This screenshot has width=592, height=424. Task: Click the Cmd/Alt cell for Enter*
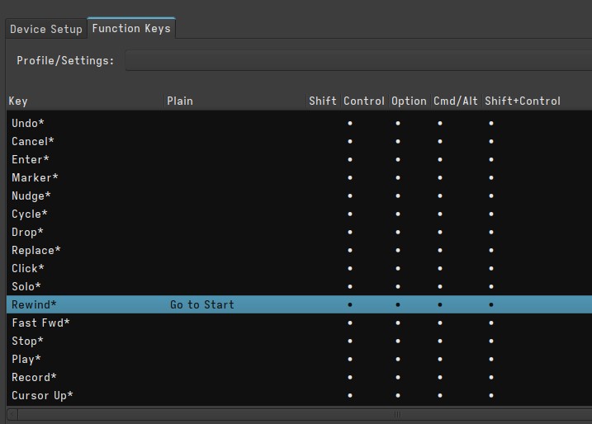coord(440,159)
